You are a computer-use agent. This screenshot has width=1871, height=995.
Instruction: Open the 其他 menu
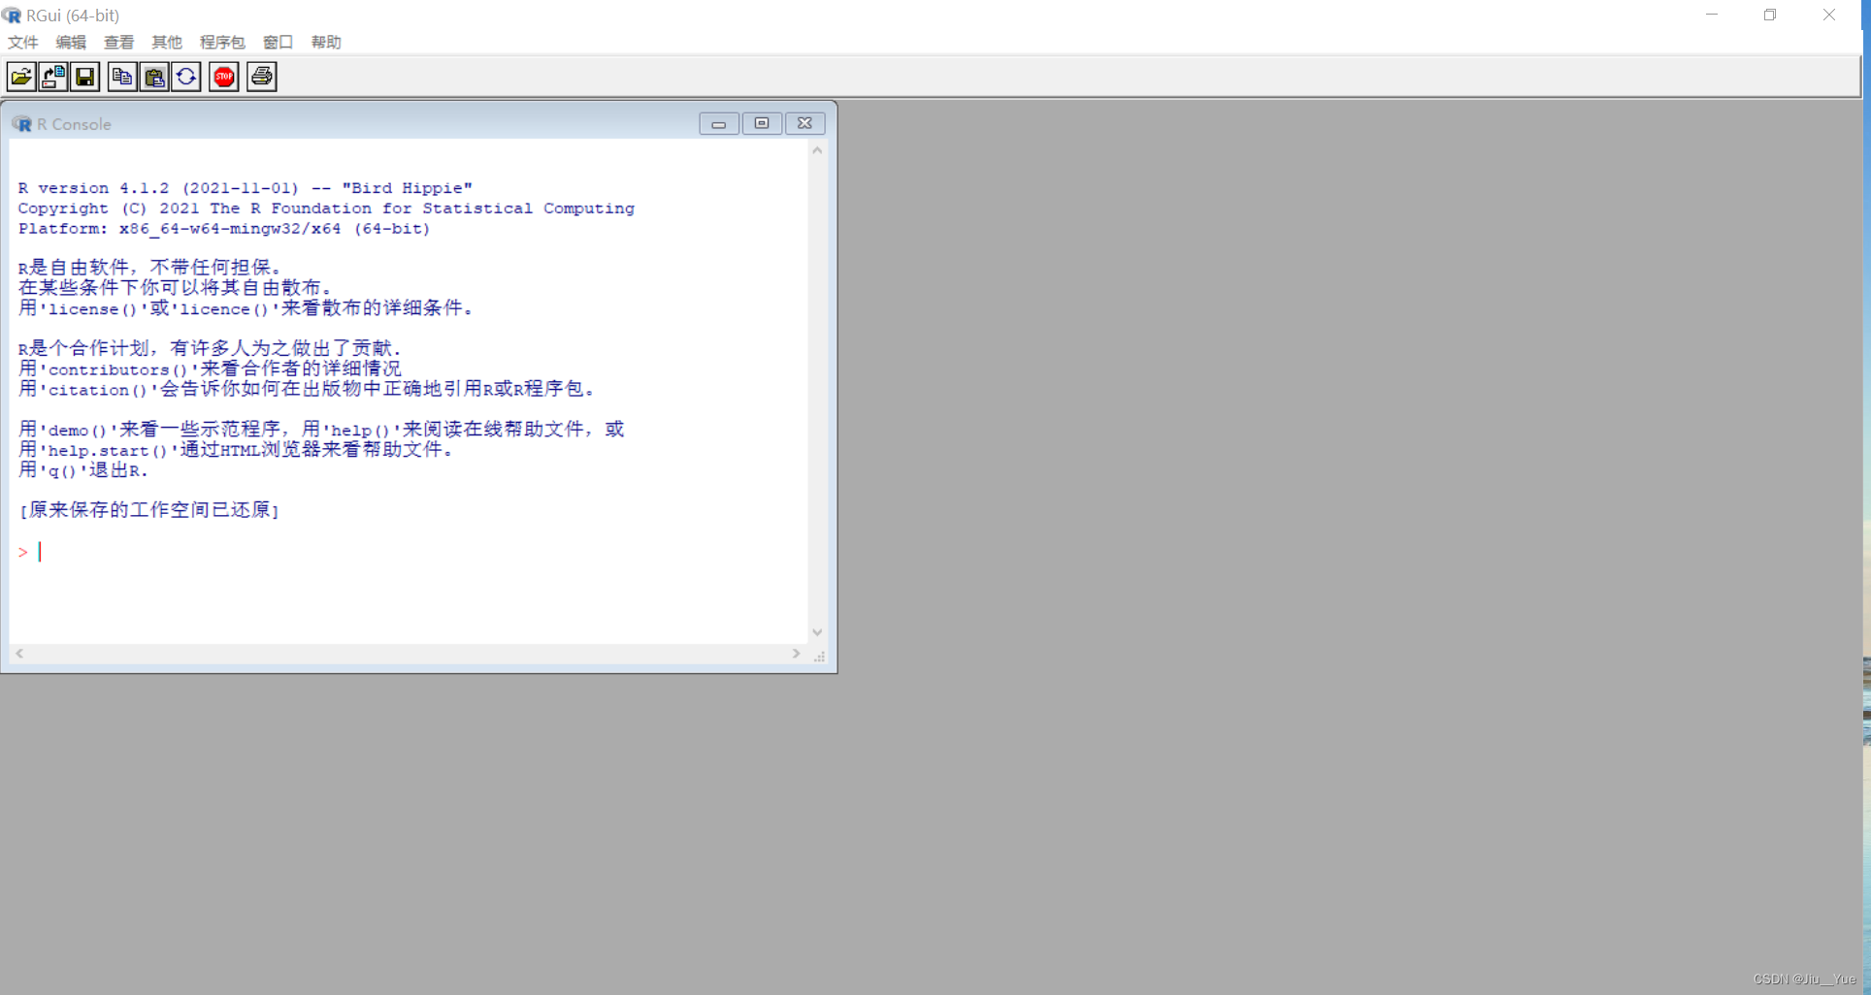167,43
